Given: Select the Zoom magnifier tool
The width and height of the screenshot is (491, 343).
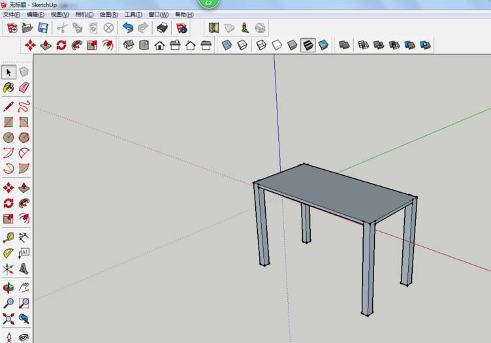Looking at the screenshot, I should (x=8, y=303).
